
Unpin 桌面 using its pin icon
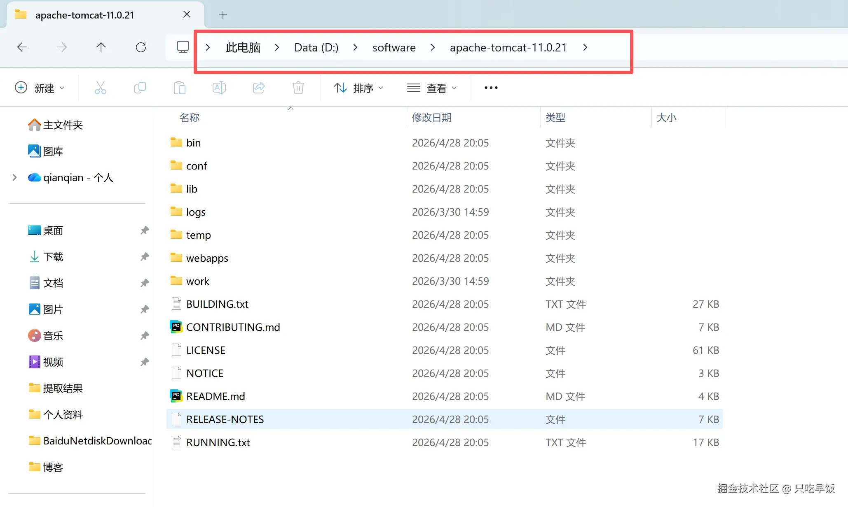144,230
